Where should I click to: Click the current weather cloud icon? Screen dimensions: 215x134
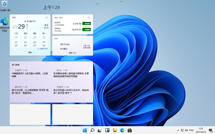(x=15, y=27)
